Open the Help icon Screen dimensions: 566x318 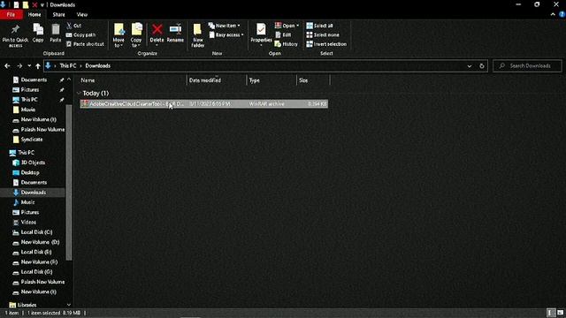click(562, 15)
